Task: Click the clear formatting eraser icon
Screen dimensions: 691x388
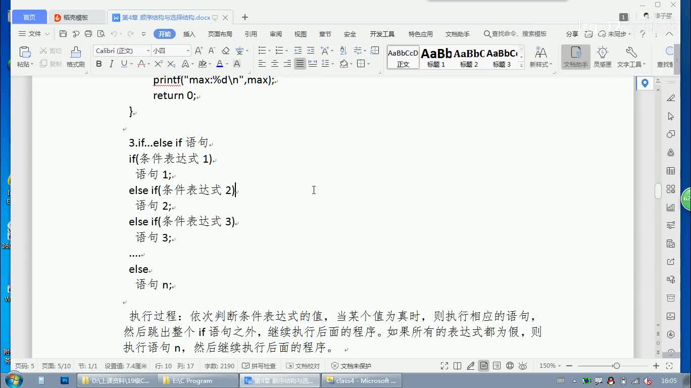Action: click(x=226, y=51)
